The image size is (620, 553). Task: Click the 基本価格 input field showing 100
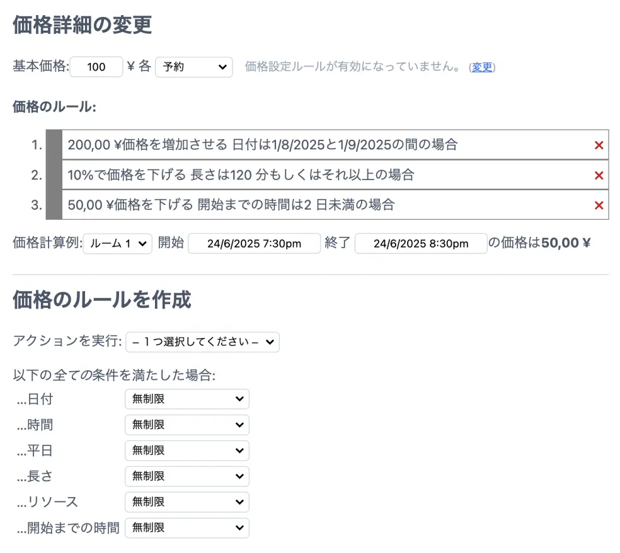(96, 66)
